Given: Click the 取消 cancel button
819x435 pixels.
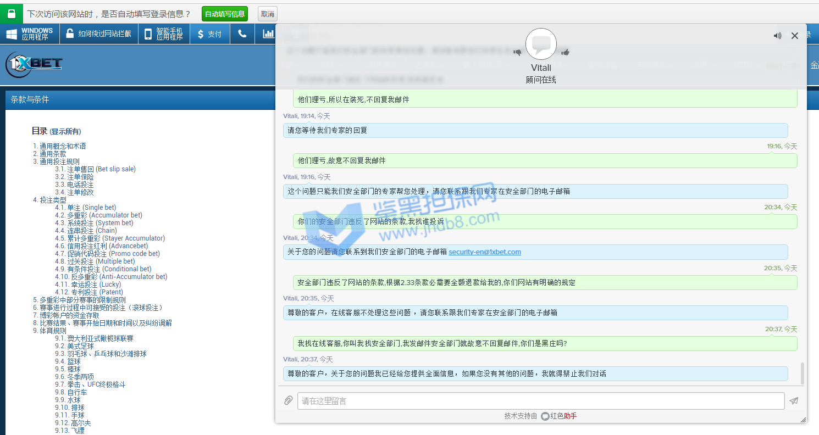Looking at the screenshot, I should [267, 14].
